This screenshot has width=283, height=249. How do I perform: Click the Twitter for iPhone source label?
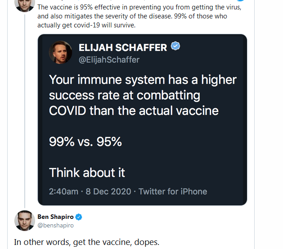173,191
